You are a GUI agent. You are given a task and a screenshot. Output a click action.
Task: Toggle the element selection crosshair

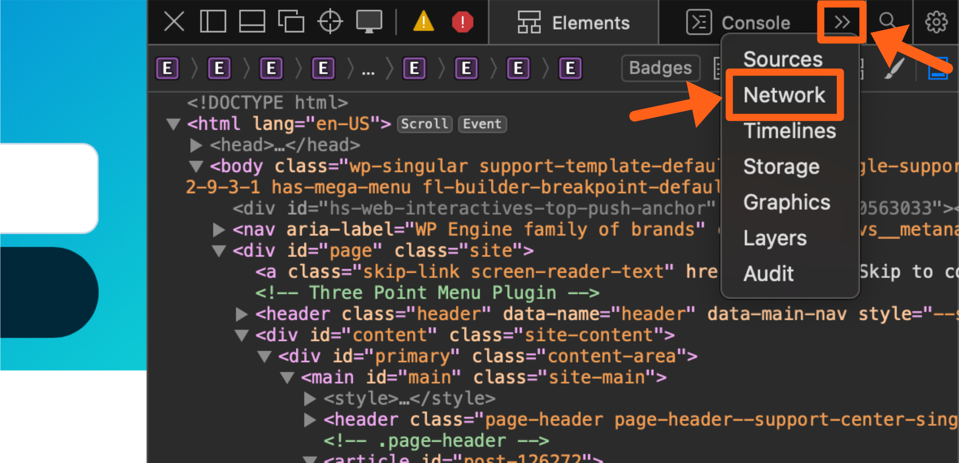(x=330, y=22)
